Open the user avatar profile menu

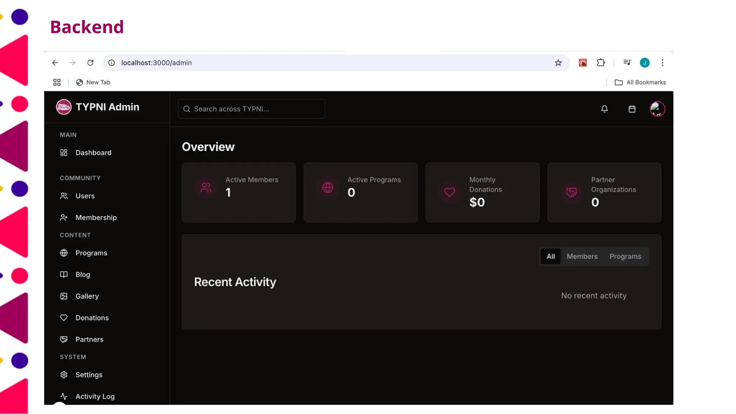point(657,109)
